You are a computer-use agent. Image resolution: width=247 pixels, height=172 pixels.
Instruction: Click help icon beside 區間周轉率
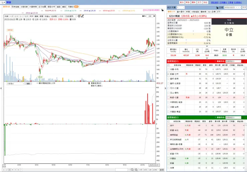186,43
